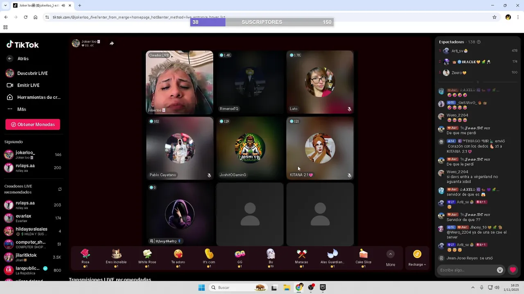
Task: Refresh recommended LIVE creators list
Action: pyautogui.click(x=60, y=189)
